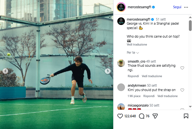This screenshot has height=129, width=193.
Task: Like smooth_cro's comment
Action: click(x=182, y=68)
